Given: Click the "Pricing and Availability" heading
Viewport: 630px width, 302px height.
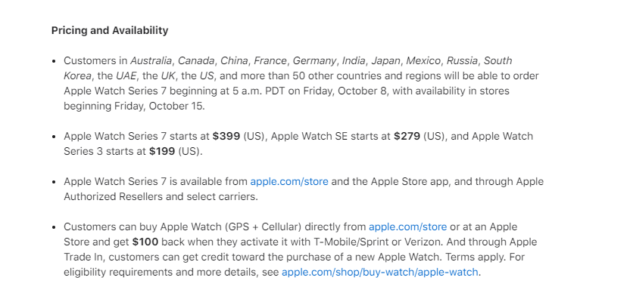Looking at the screenshot, I should 110,31.
